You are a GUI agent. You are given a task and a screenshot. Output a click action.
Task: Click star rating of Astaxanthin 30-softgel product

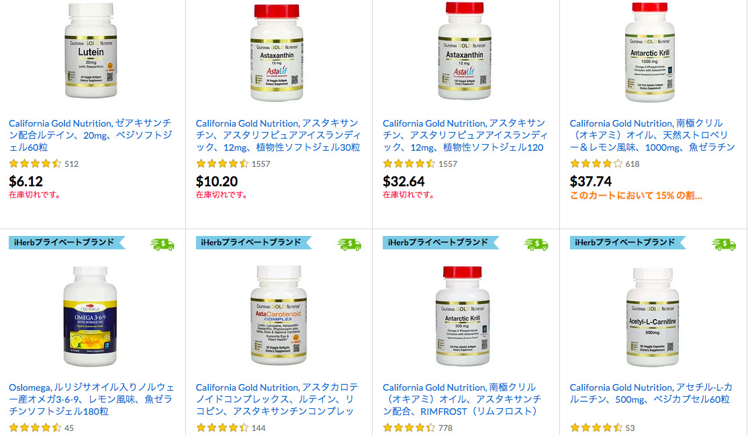[222, 164]
